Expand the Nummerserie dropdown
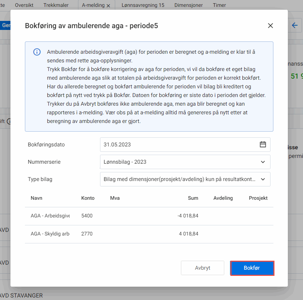Viewport: 303px width, 300px height. 263,162
